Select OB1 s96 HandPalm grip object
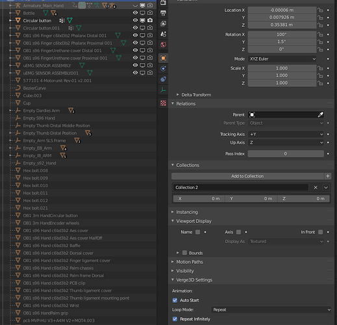The height and width of the screenshot is (325, 337). point(45,313)
